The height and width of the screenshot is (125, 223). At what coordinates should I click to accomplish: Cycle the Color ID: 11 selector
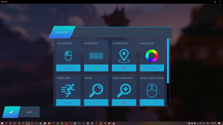pos(152,68)
